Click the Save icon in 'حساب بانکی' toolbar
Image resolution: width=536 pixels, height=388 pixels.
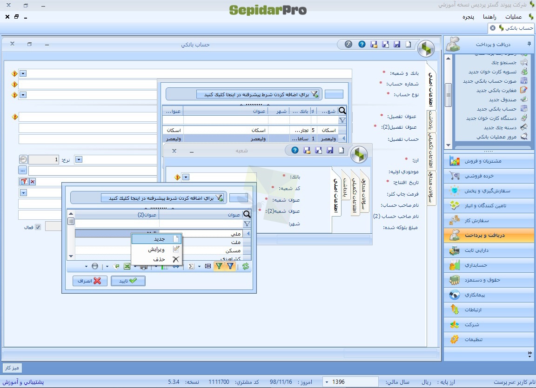[x=396, y=44]
